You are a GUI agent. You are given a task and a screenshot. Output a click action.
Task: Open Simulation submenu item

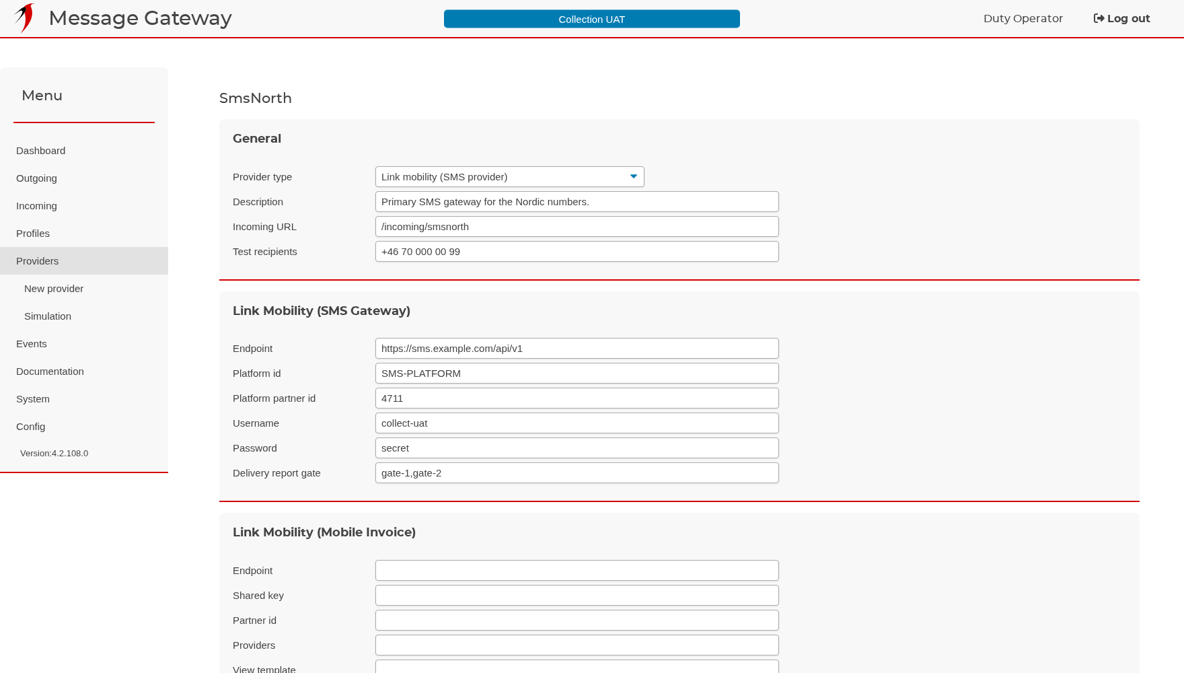point(84,316)
